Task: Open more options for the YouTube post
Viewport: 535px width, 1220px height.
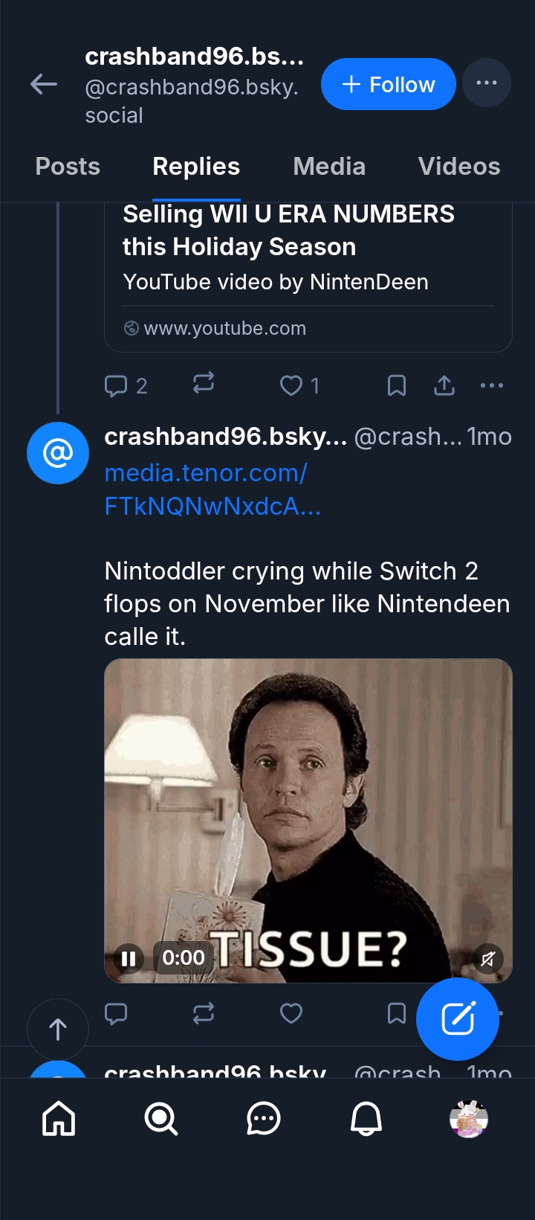Action: pyautogui.click(x=492, y=385)
